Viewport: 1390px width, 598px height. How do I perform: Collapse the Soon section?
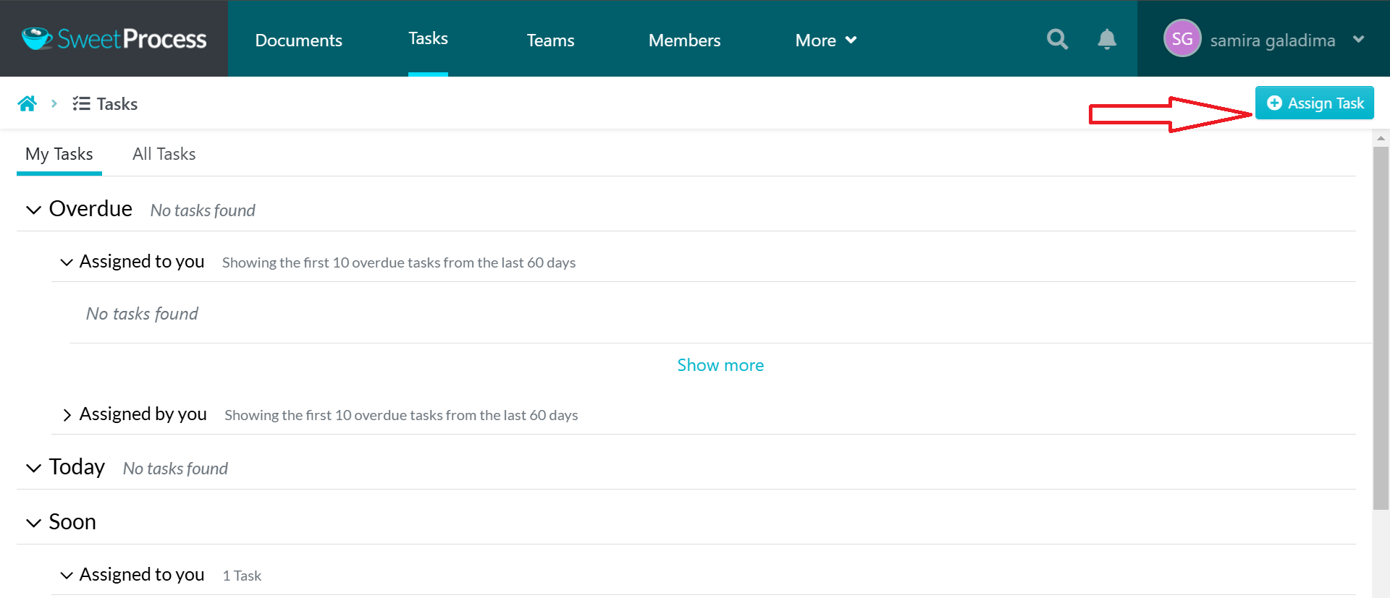(33, 523)
